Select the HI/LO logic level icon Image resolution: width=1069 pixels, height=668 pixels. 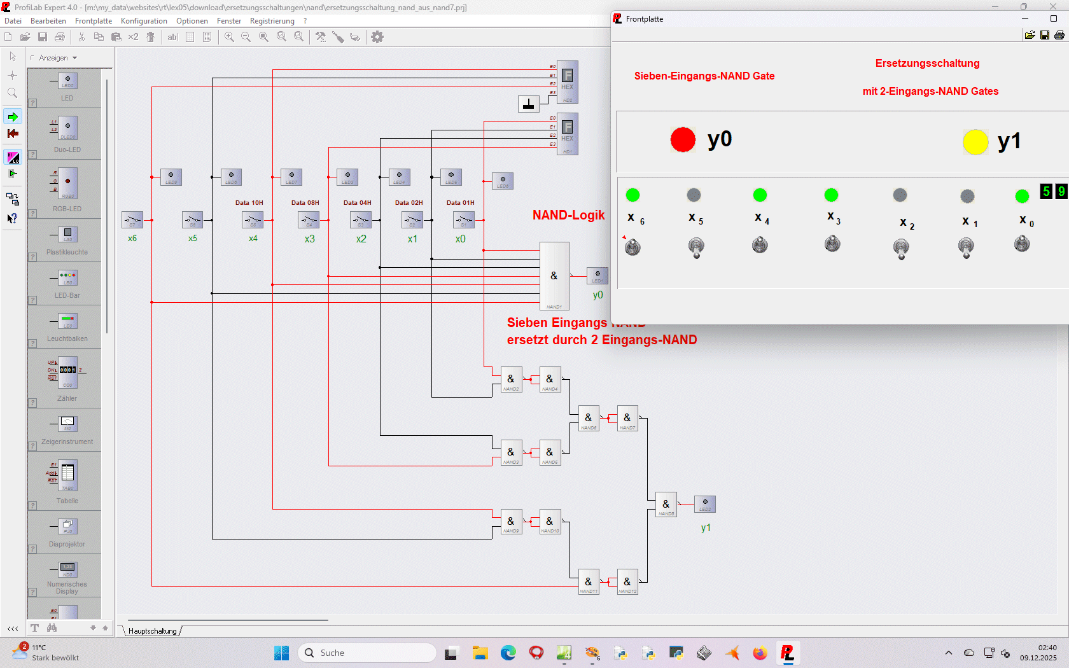[x=13, y=157]
